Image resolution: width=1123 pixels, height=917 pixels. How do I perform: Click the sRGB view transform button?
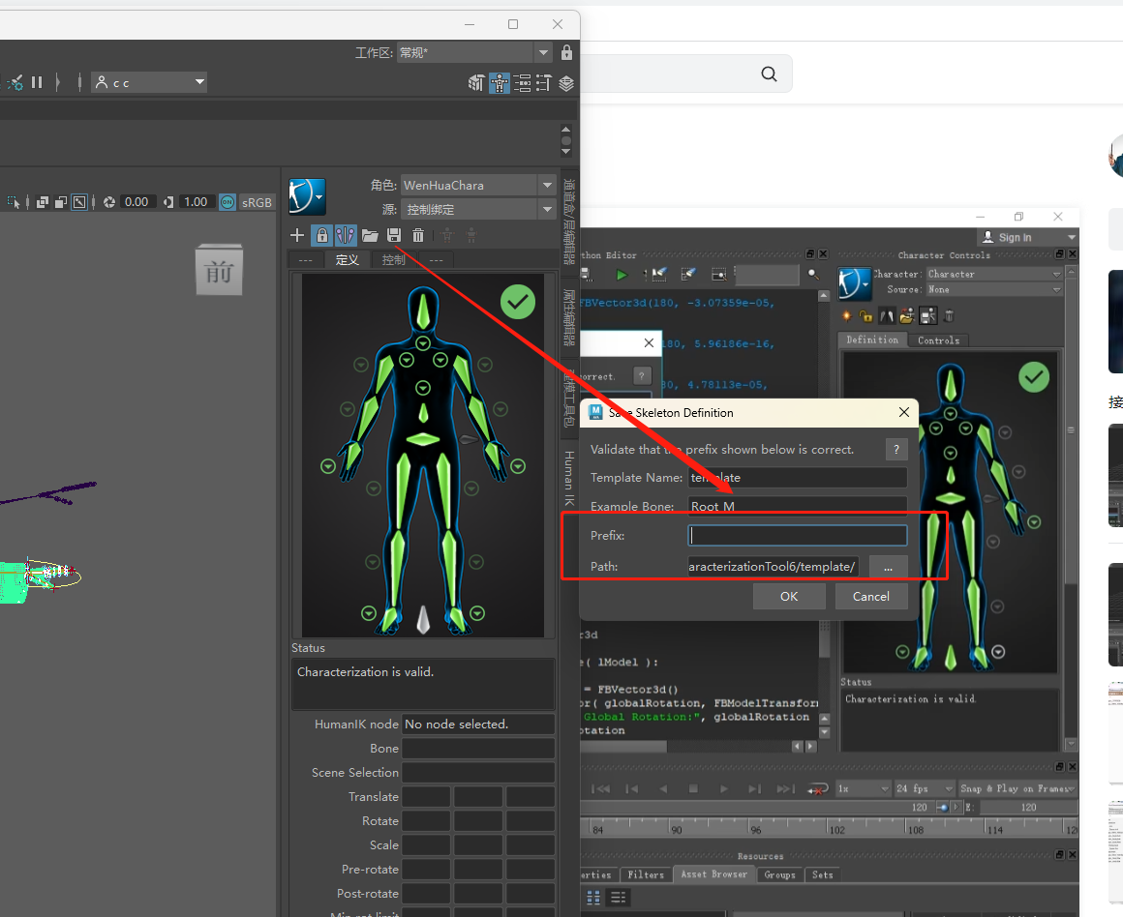pos(257,202)
